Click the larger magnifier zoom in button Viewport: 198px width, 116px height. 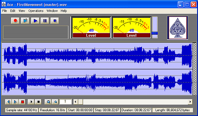coord(48,102)
